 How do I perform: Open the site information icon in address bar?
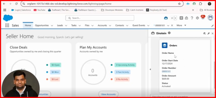24,4
